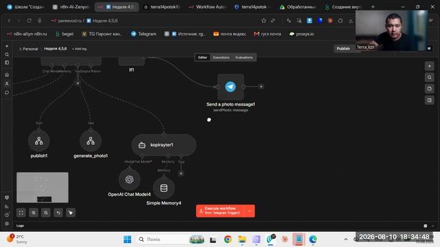Open search in the left sidebar
440x247 pixels.
7,55
